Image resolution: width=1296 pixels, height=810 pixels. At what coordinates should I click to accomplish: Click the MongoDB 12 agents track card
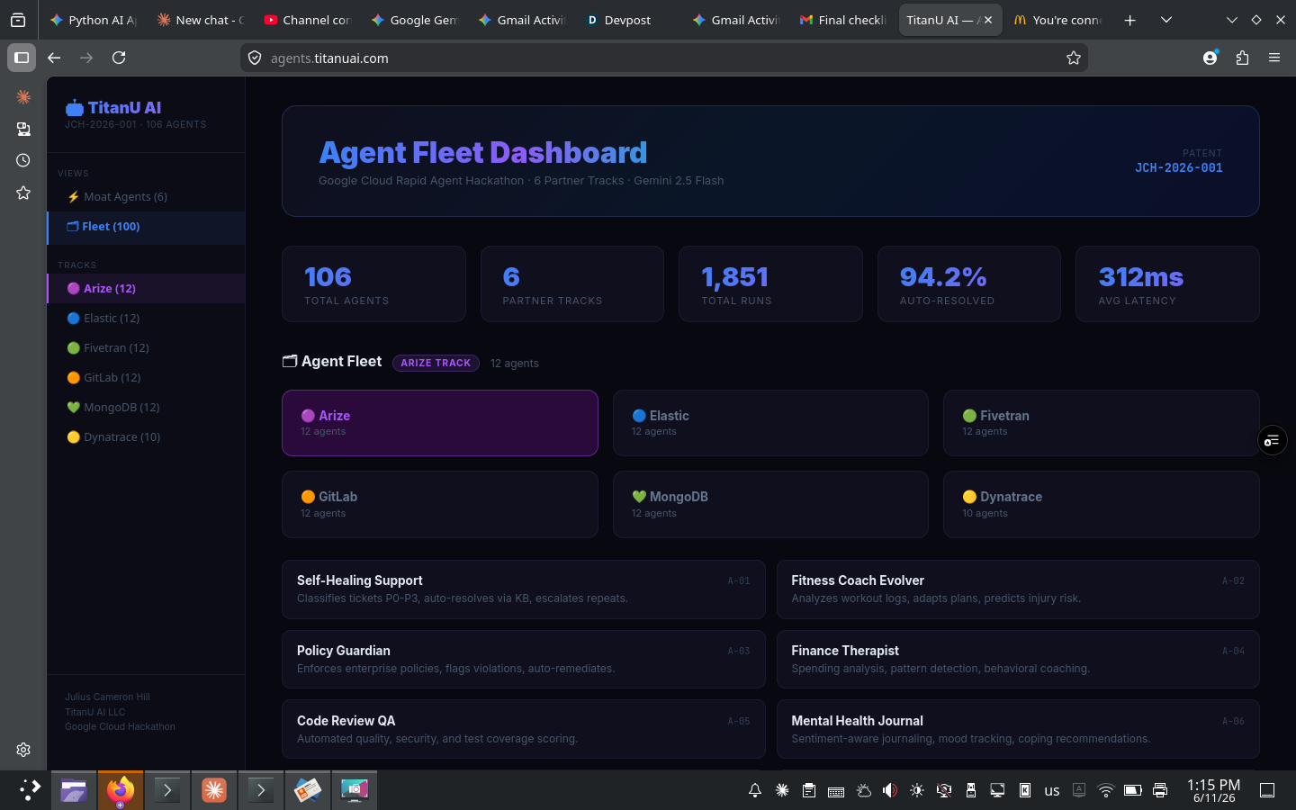pos(770,505)
